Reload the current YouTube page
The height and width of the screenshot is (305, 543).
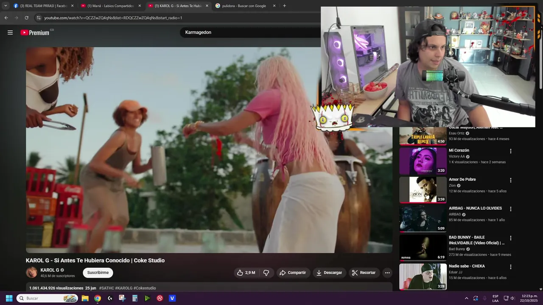pos(26,18)
